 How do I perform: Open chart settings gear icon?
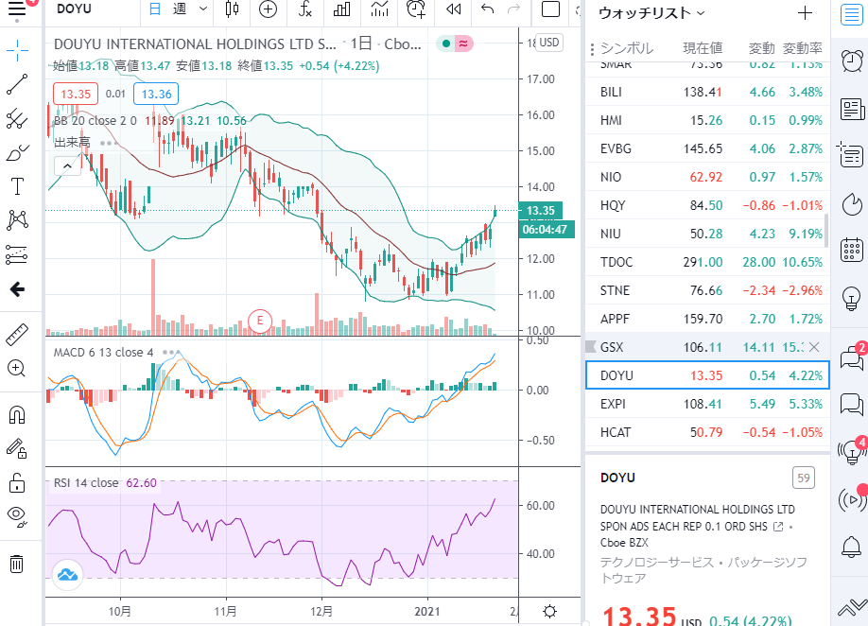click(x=549, y=612)
